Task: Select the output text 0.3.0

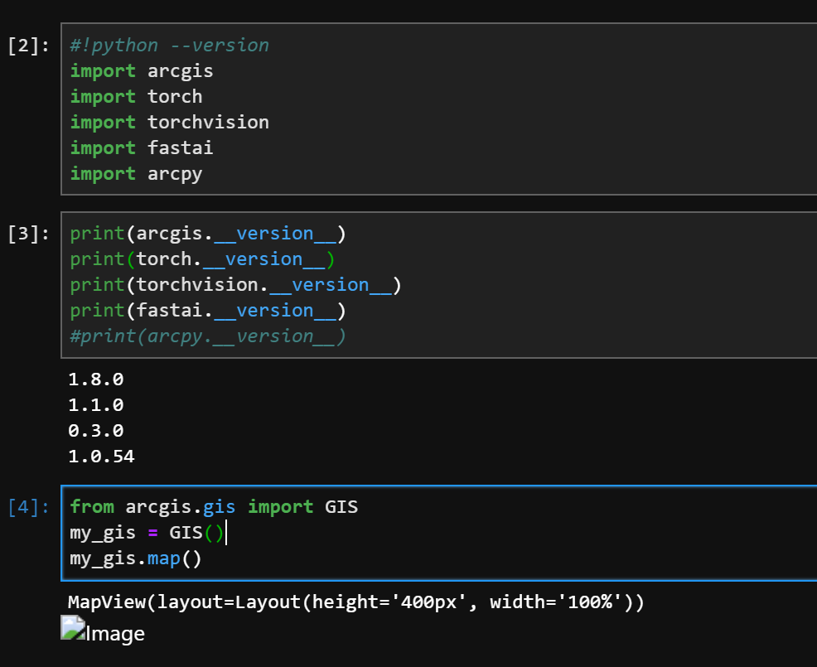Action: (x=95, y=430)
